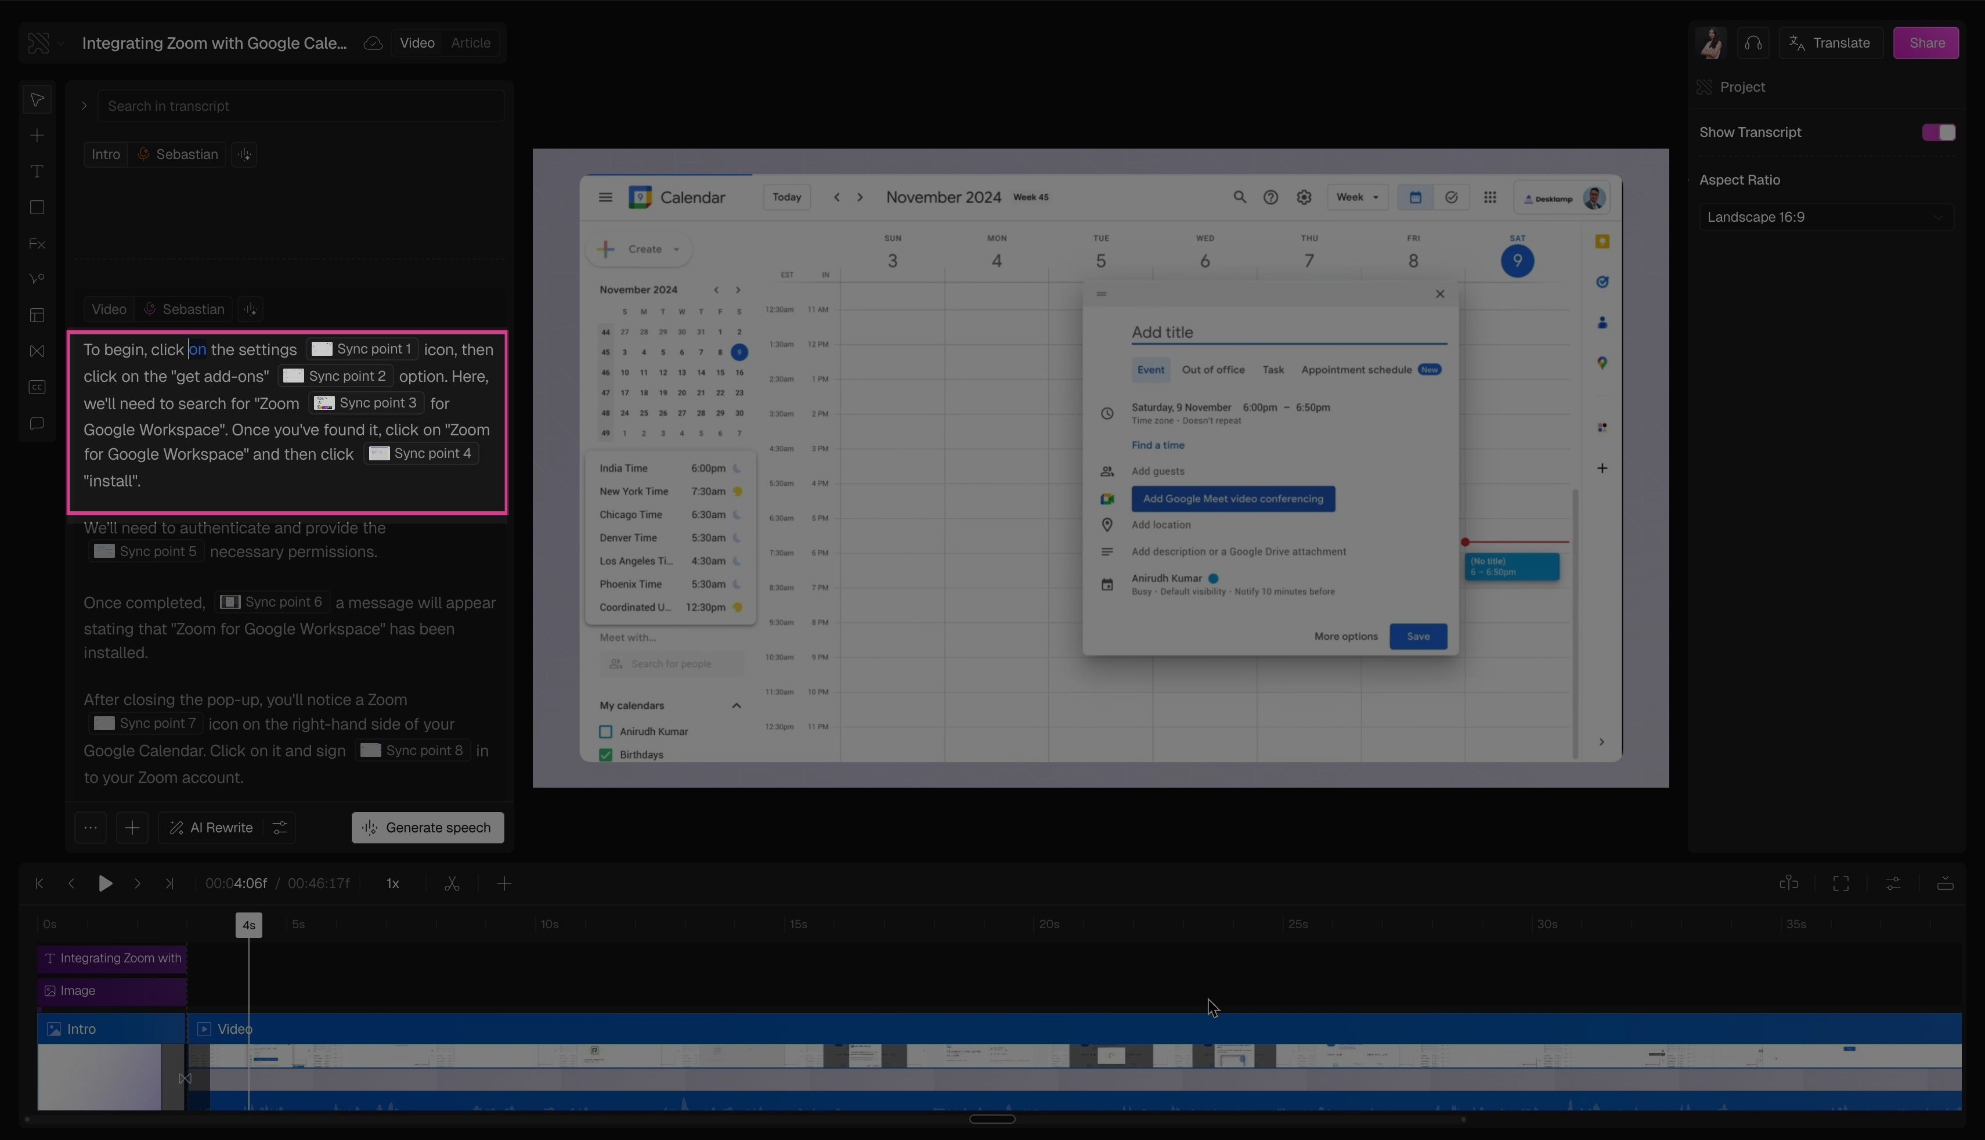Viewport: 1985px width, 1140px height.
Task: Click Sync point 3 marker
Action: pos(366,402)
